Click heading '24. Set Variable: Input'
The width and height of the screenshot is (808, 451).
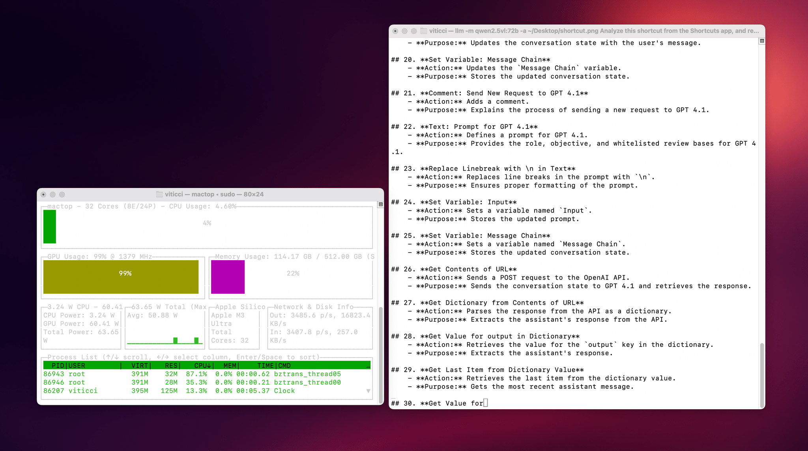pos(454,202)
